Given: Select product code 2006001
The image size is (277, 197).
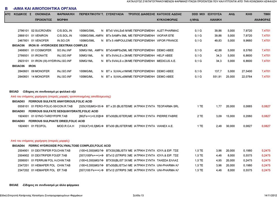Looking at the screenshot, I should 23,161.
